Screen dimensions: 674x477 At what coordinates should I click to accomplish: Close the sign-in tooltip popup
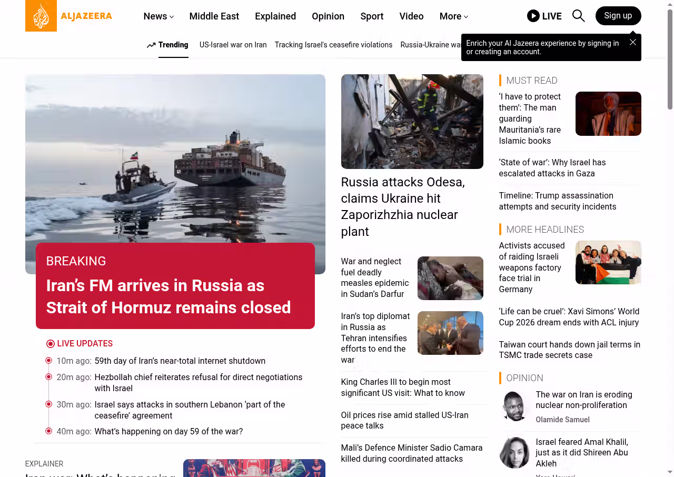(x=633, y=42)
